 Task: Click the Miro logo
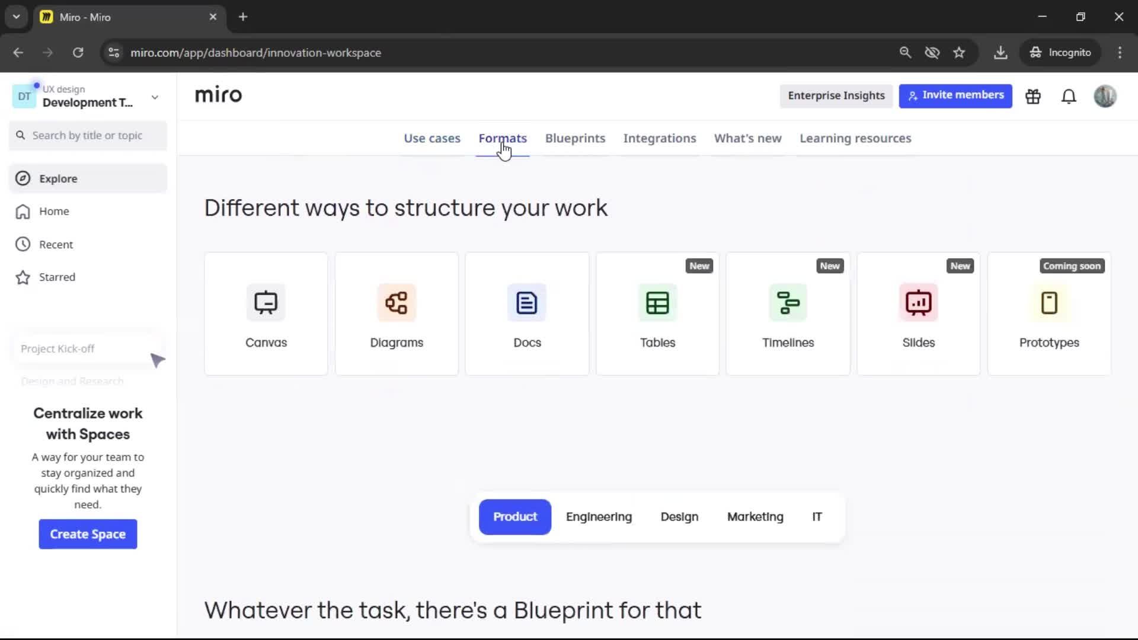coord(219,95)
